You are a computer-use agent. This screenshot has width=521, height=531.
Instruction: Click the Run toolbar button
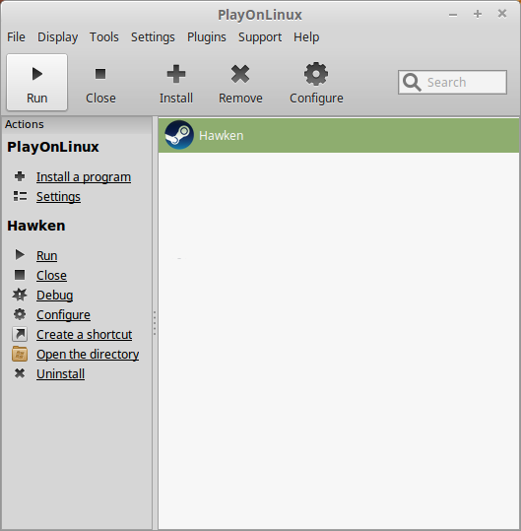click(x=36, y=83)
